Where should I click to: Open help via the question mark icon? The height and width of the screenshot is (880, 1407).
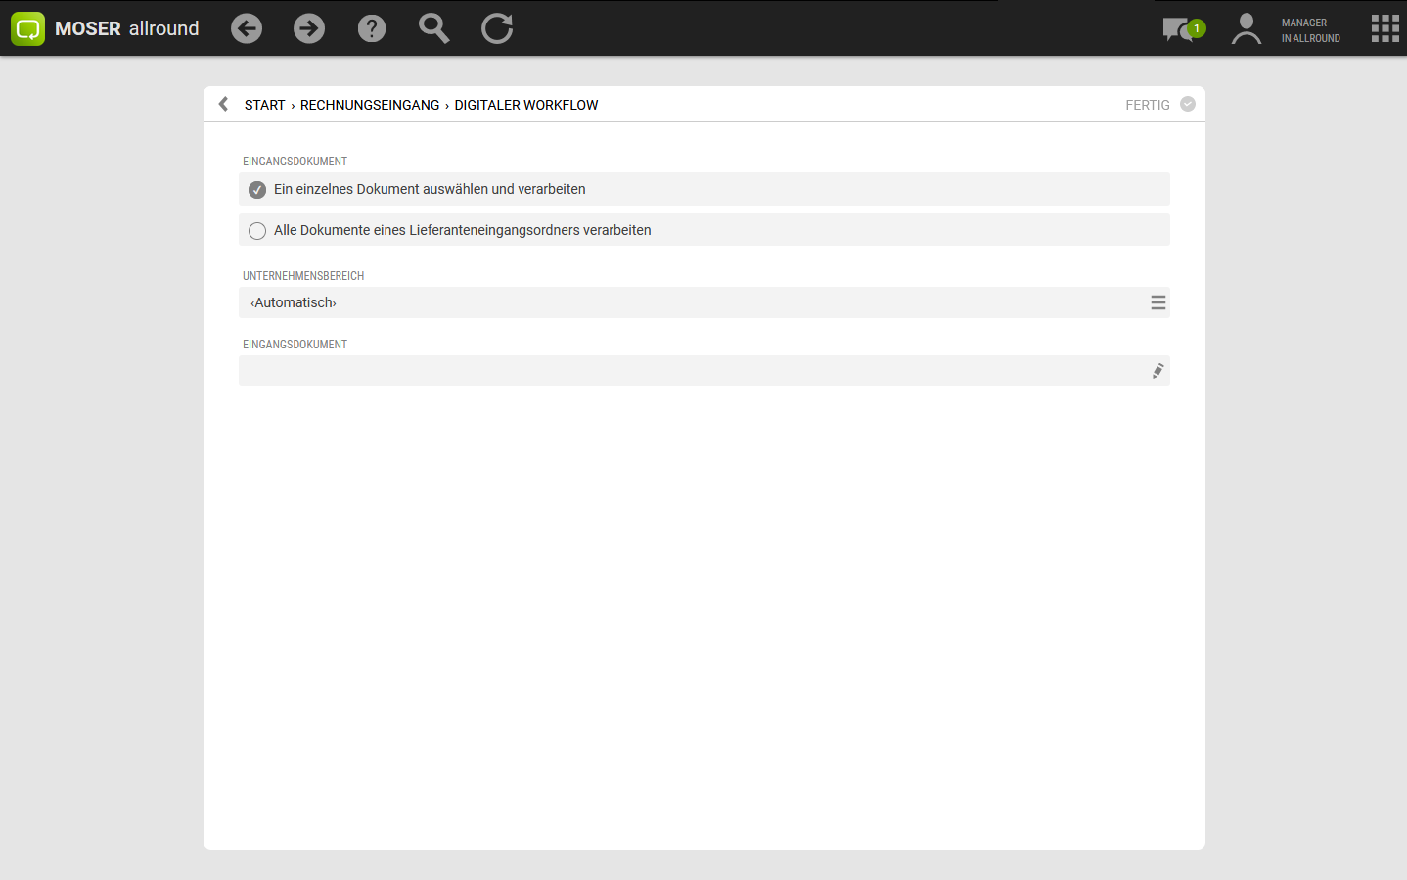click(x=372, y=28)
